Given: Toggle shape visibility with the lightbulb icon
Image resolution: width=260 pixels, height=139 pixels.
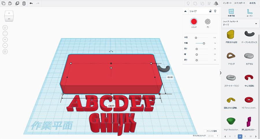Looking at the screenshot, I should tap(215, 11).
